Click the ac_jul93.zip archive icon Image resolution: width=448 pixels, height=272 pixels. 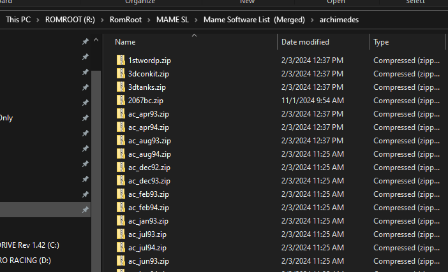click(x=121, y=234)
